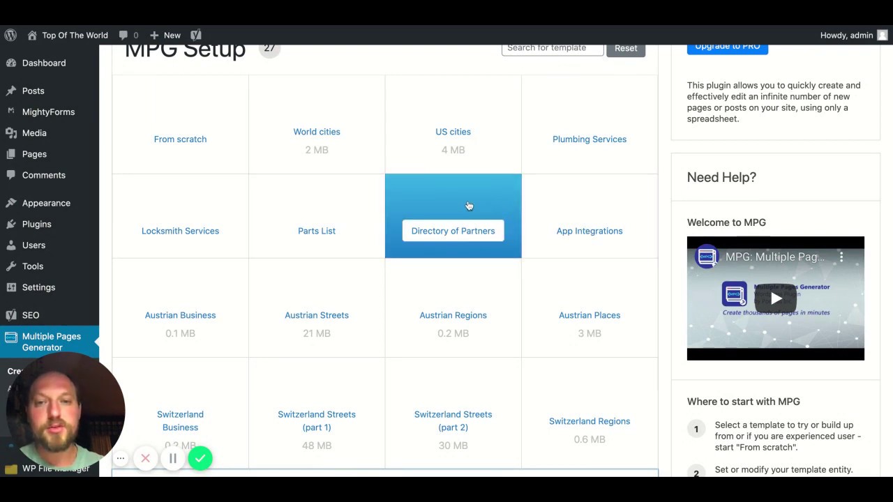Click the Comments speech bubble sidebar icon

pyautogui.click(x=11, y=175)
